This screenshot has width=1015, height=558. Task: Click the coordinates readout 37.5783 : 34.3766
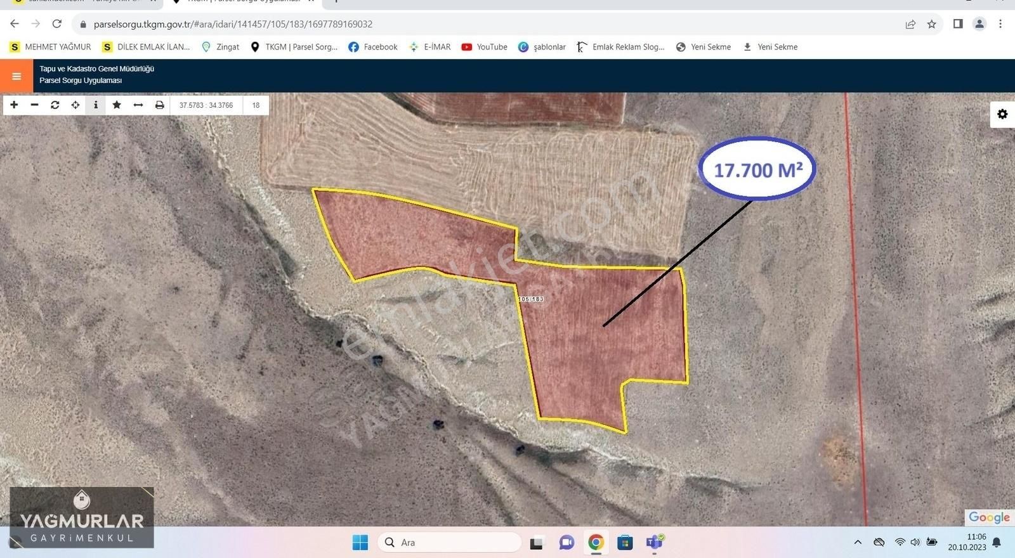pyautogui.click(x=206, y=105)
